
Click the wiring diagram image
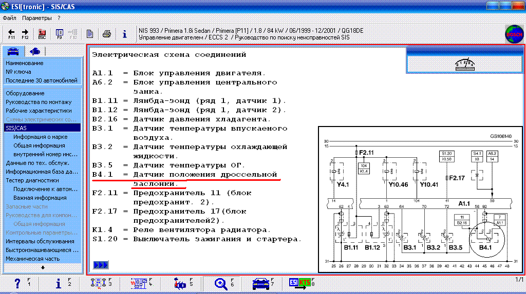coord(420,199)
